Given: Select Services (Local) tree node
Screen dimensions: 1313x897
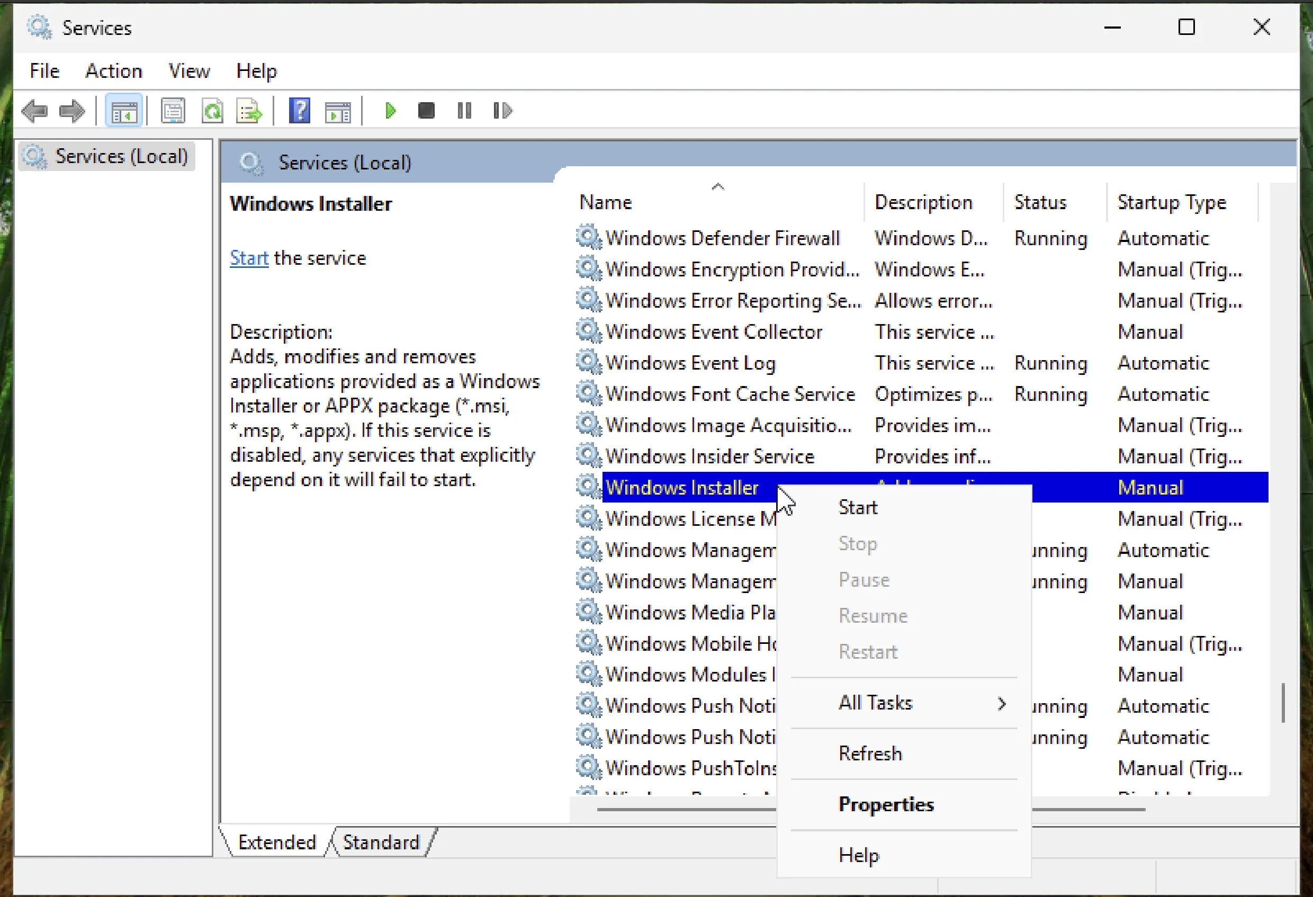Looking at the screenshot, I should pyautogui.click(x=107, y=156).
